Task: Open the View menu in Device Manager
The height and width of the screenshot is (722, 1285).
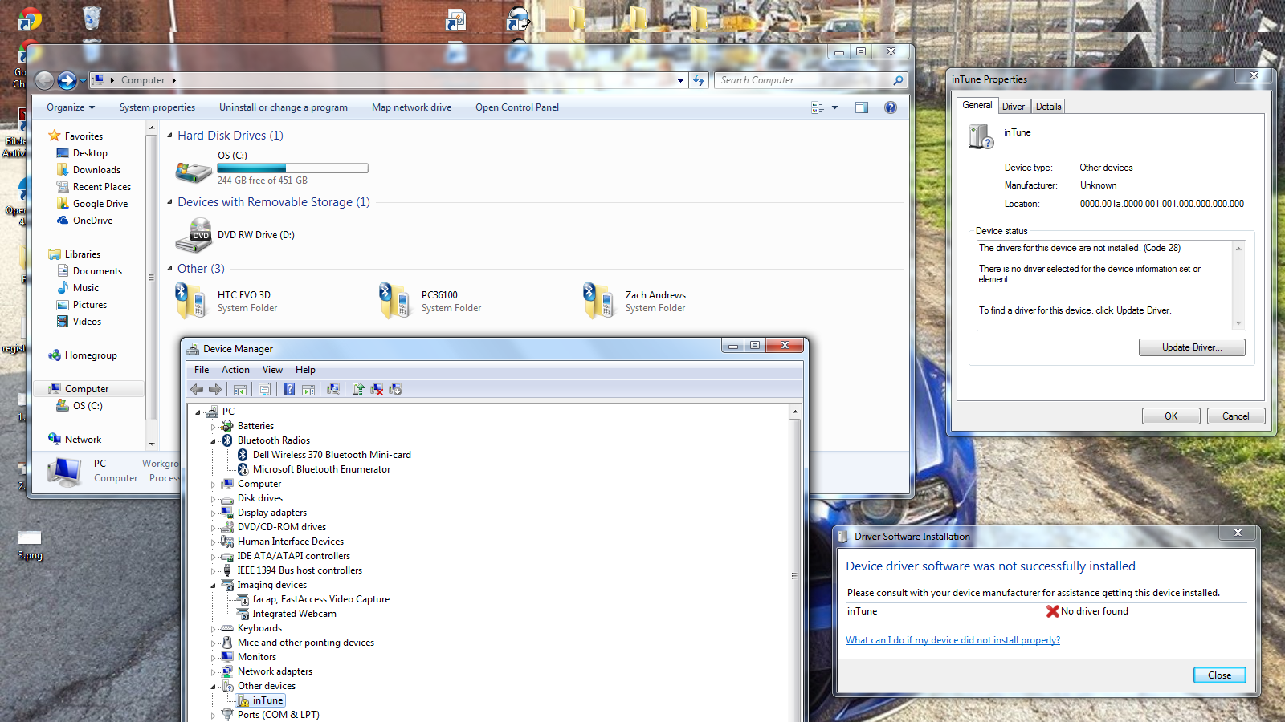Action: [272, 370]
